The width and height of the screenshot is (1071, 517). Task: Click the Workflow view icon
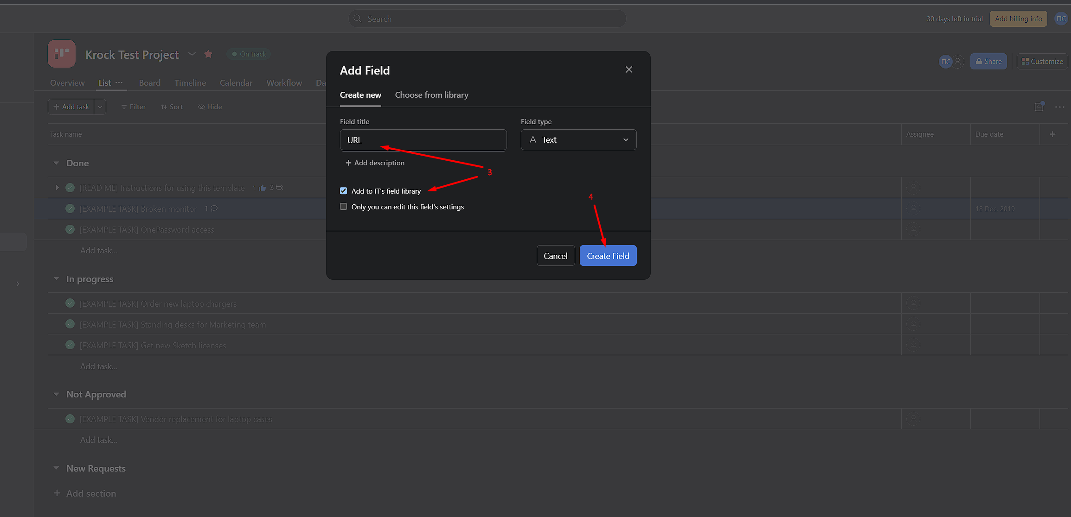[284, 83]
